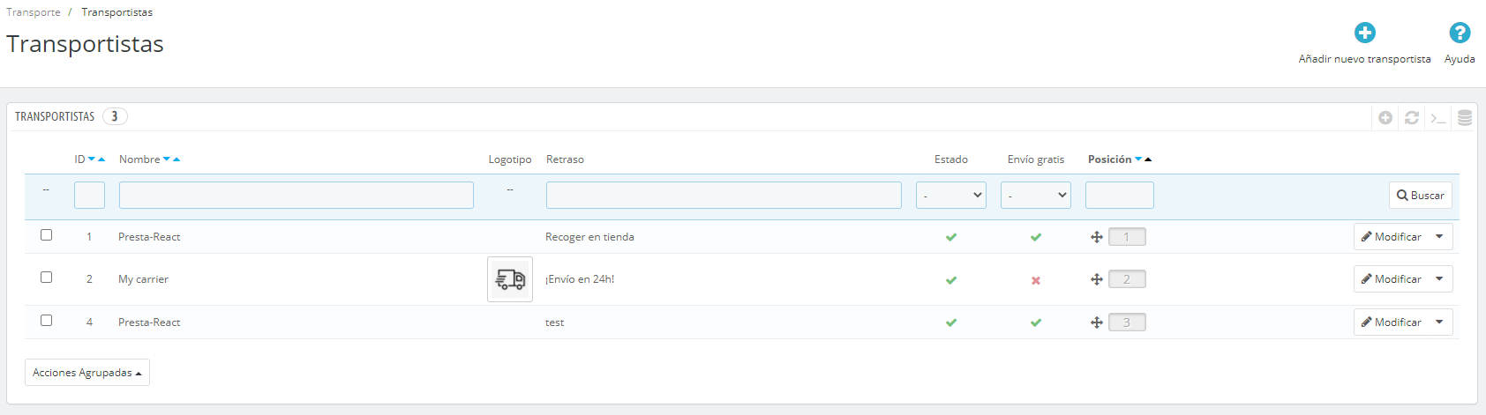Click position box 2
The image size is (1486, 415).
pos(1127,279)
